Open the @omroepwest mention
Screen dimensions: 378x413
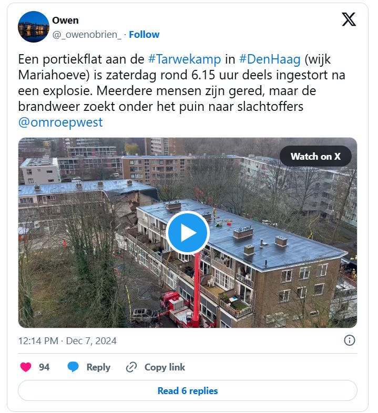pos(60,122)
